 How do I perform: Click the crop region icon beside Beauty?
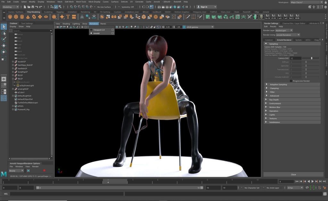[28, 171]
